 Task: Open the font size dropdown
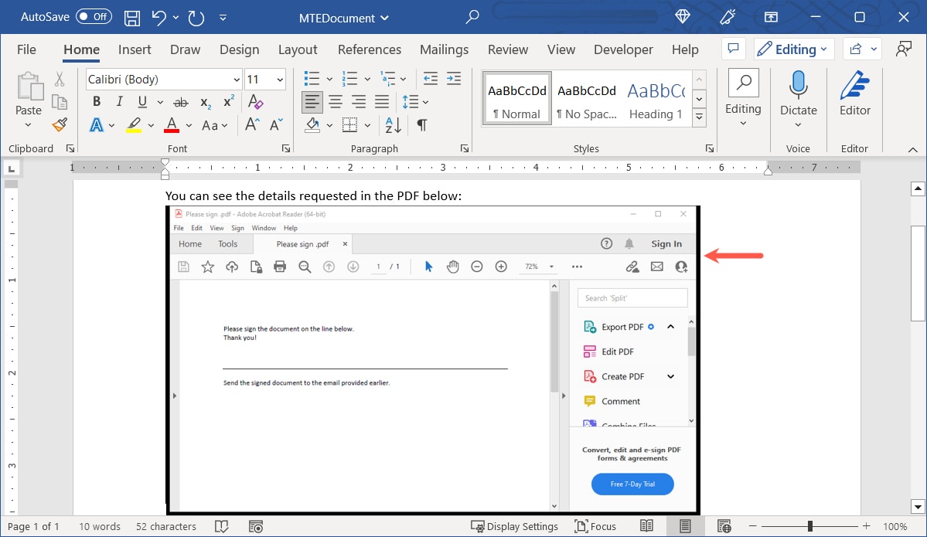pos(278,79)
